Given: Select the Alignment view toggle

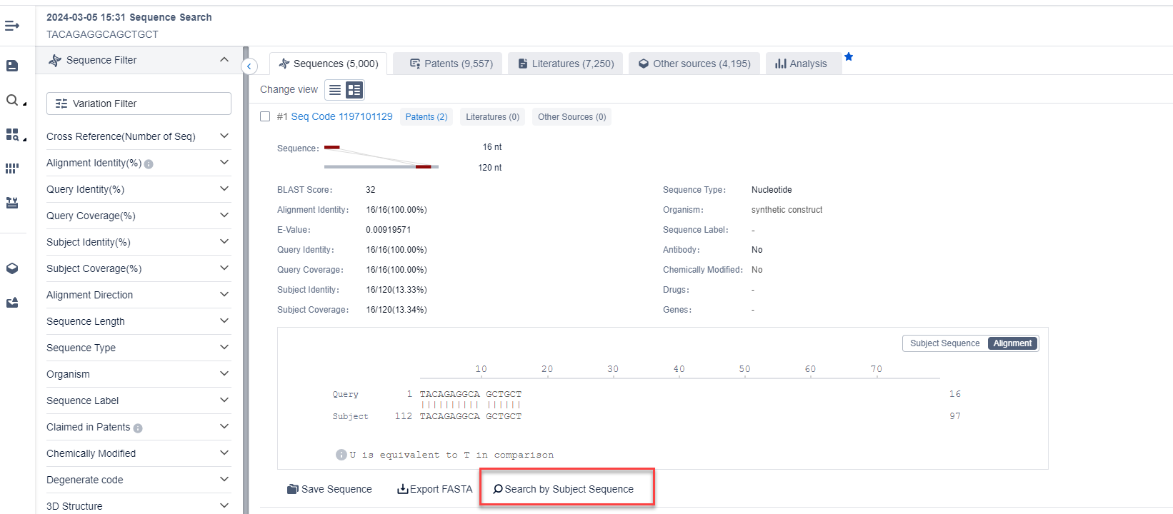Looking at the screenshot, I should [x=1012, y=343].
